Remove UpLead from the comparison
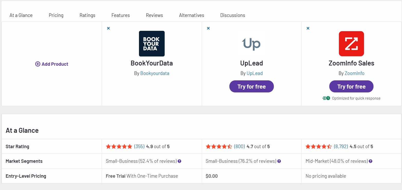402x190 pixels. (x=208, y=28)
